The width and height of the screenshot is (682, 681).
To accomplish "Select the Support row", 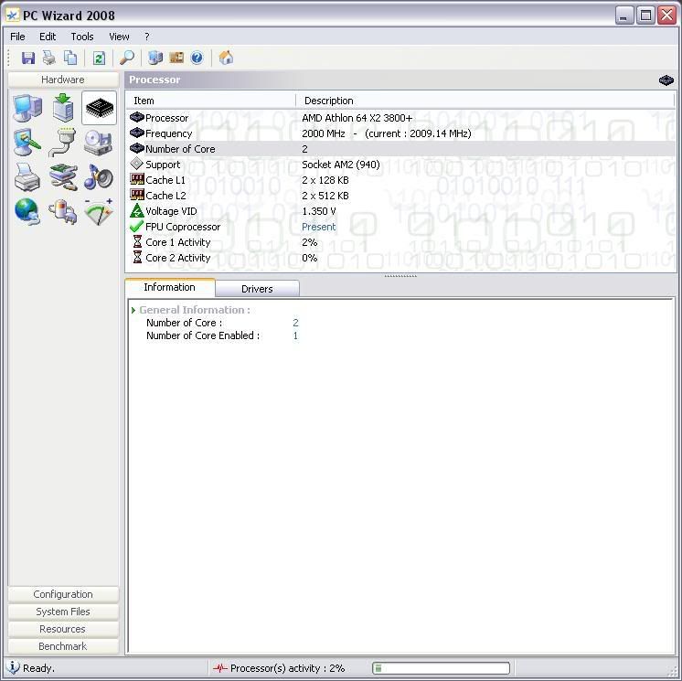I will pos(400,165).
